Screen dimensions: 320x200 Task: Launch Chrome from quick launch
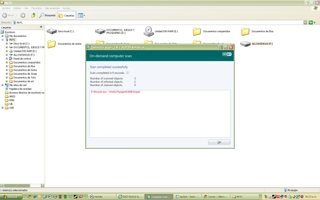(x=30, y=197)
